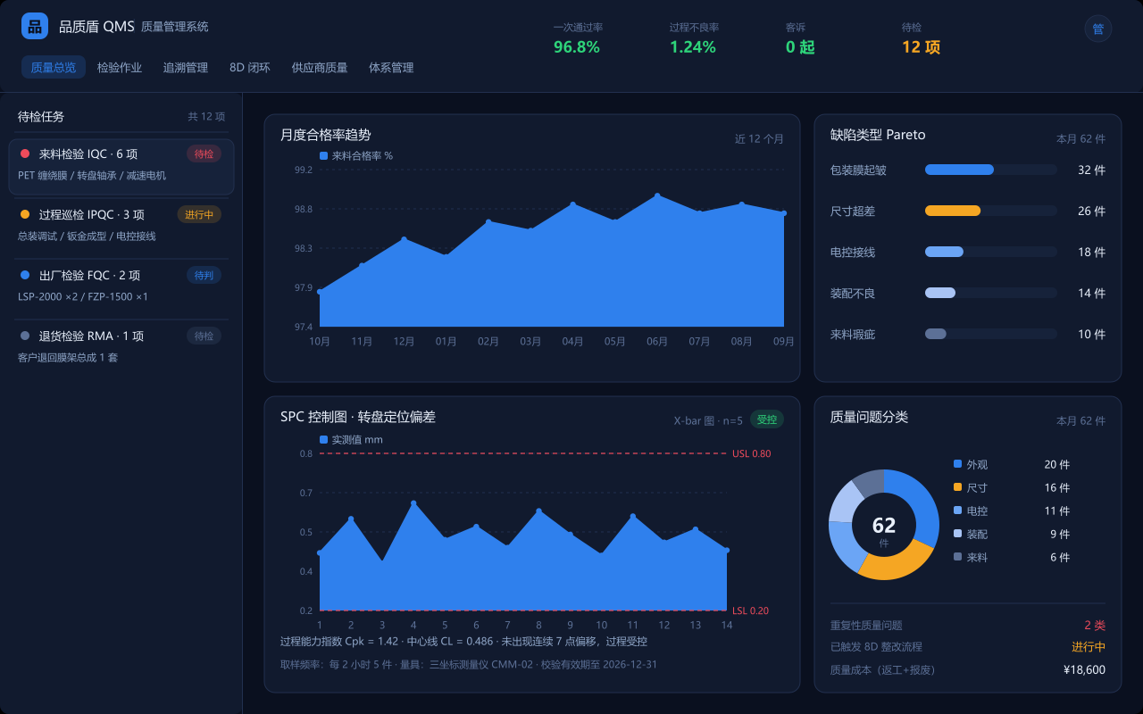Toggle the 来料合格率 % legend swatch
The height and width of the screenshot is (714, 1143).
point(324,155)
